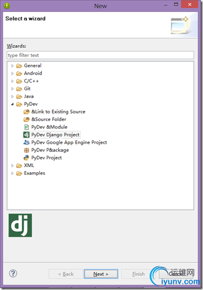Click the disabled Back button
The height and width of the screenshot is (290, 203).
tap(66, 274)
